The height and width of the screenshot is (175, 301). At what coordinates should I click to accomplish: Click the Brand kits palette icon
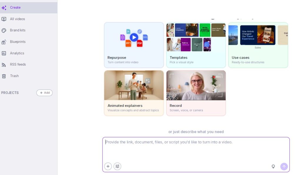pos(4,30)
